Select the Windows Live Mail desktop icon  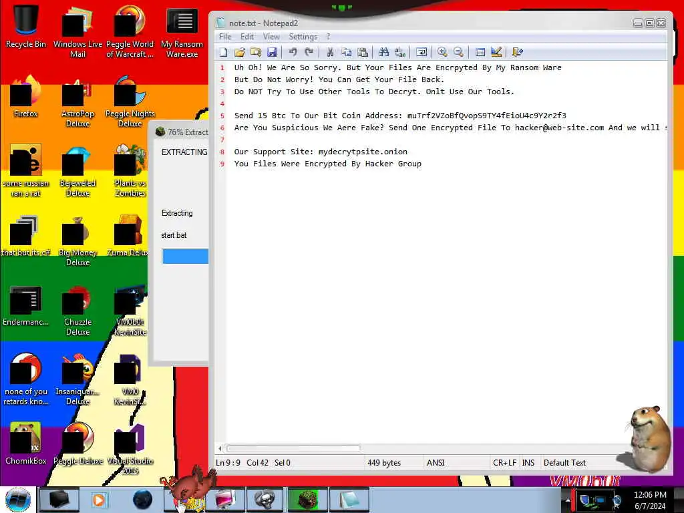point(77,32)
